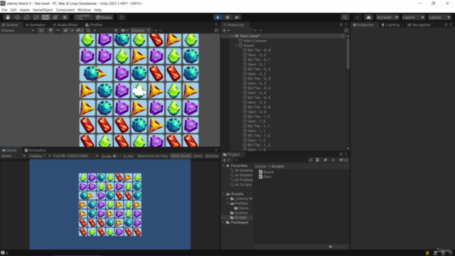Collapse the Board object in Hierarchy
The image size is (455, 256).
[x=236, y=46]
